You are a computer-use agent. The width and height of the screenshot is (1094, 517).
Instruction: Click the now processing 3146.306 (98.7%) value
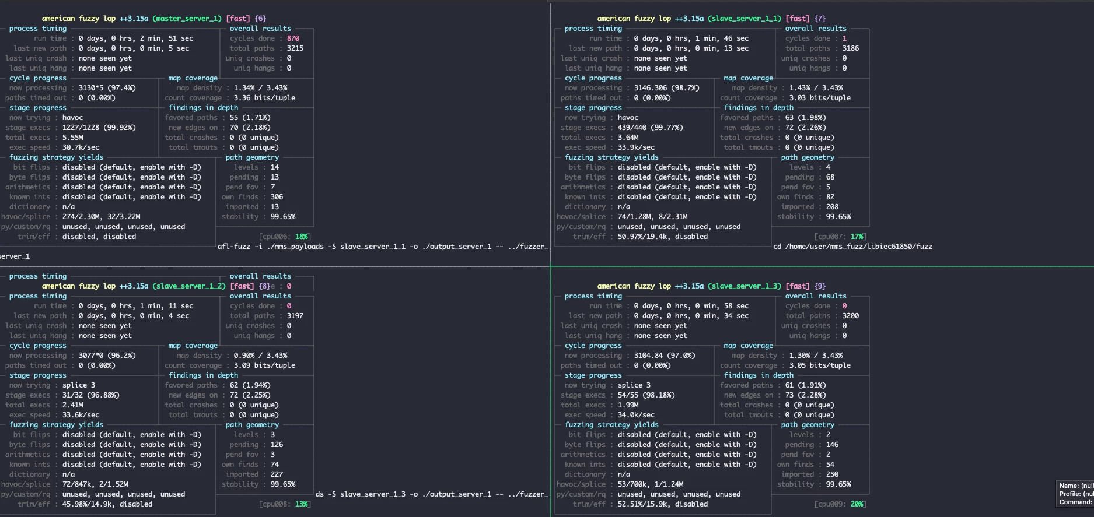tap(666, 88)
